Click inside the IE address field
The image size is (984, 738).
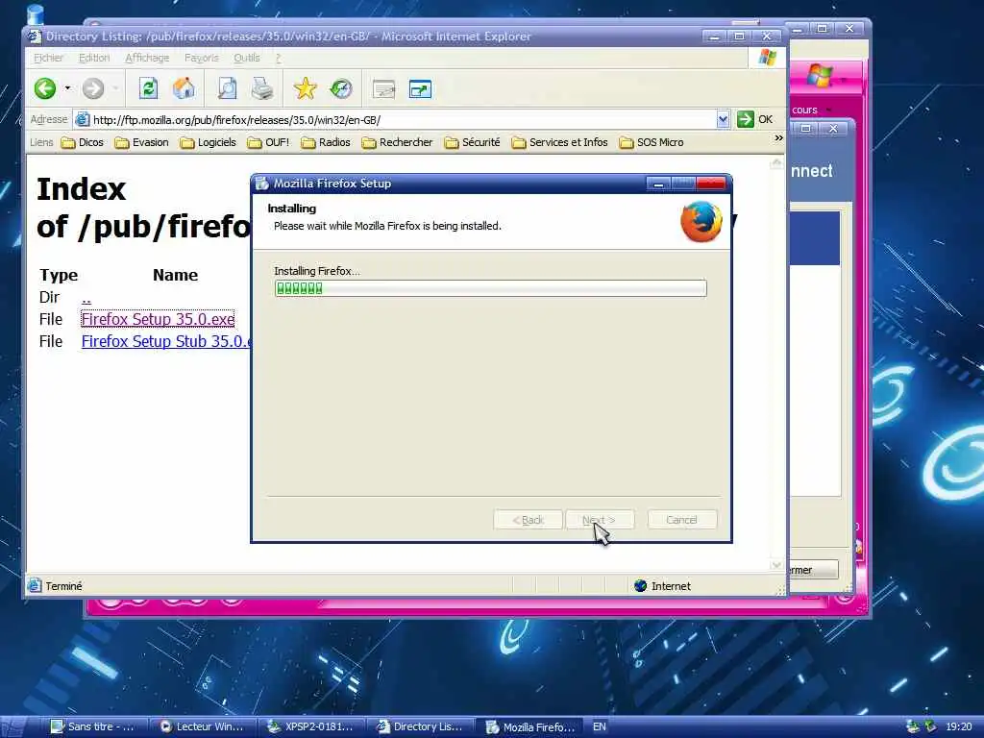[x=402, y=119]
